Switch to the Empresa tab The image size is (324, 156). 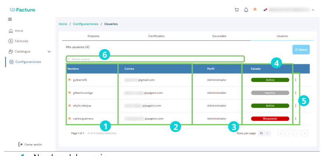click(x=94, y=36)
